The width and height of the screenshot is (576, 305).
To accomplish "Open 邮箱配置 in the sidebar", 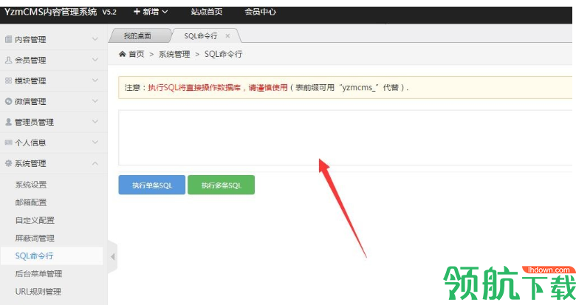I will tap(31, 202).
